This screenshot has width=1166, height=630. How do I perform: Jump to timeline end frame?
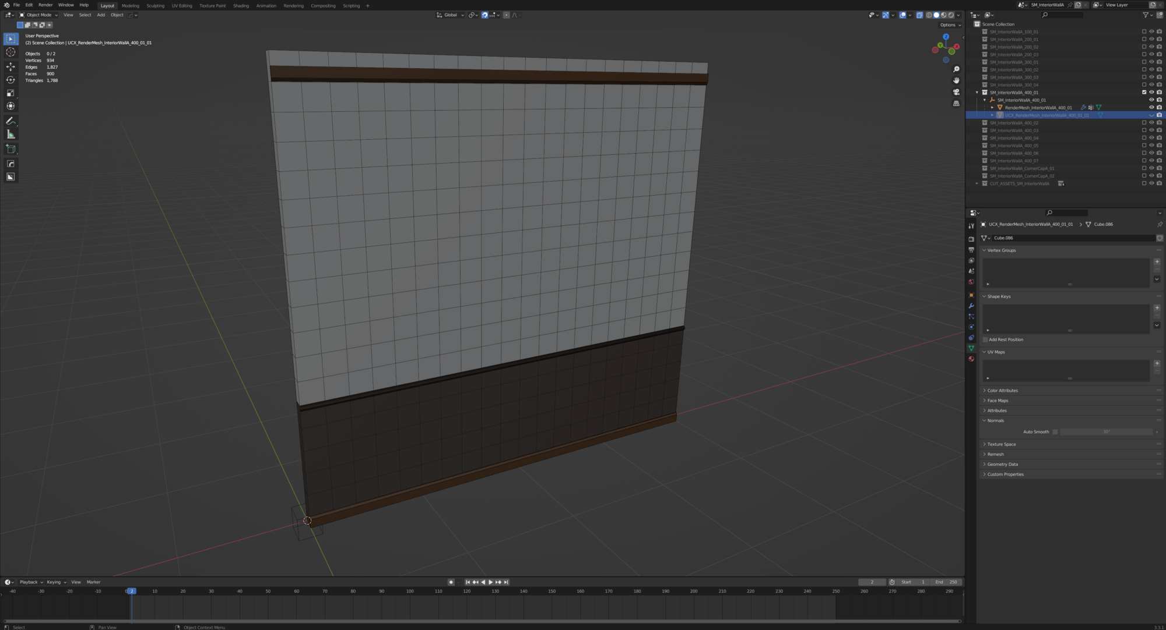pos(506,582)
